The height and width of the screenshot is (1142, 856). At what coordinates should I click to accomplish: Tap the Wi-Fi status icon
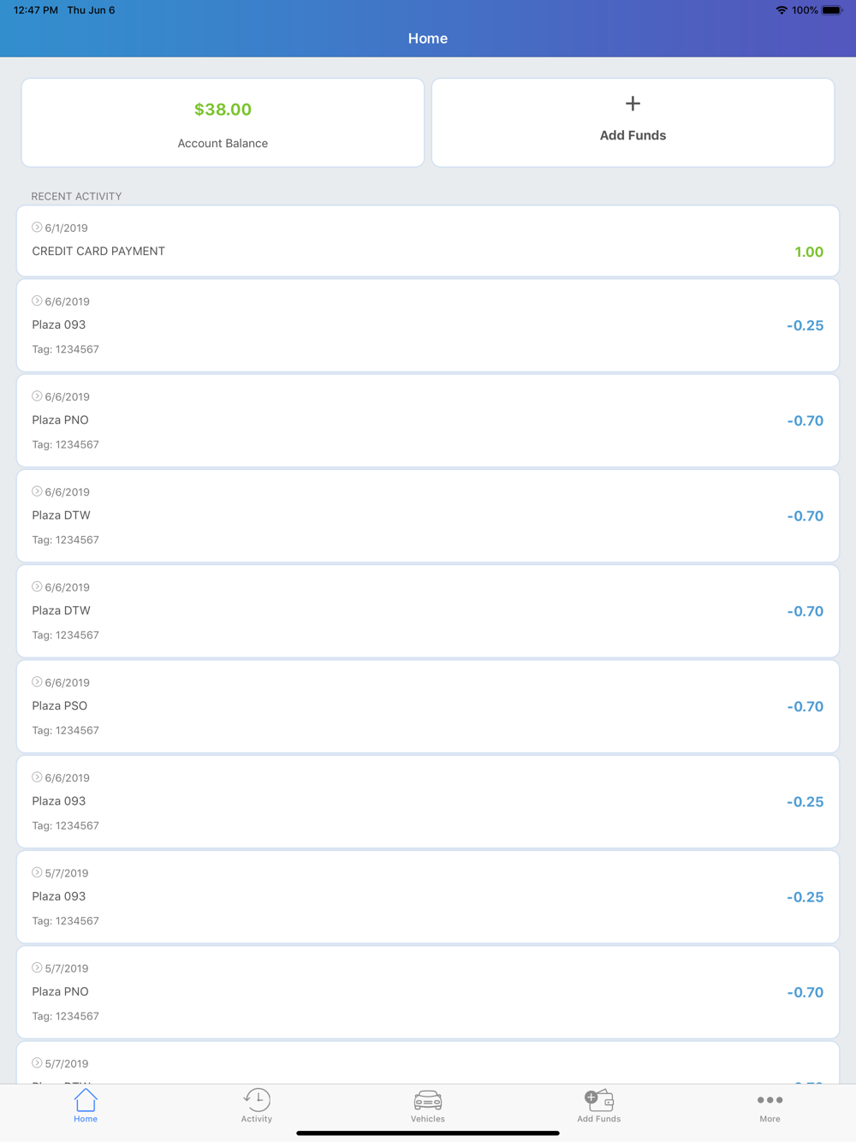coord(781,10)
